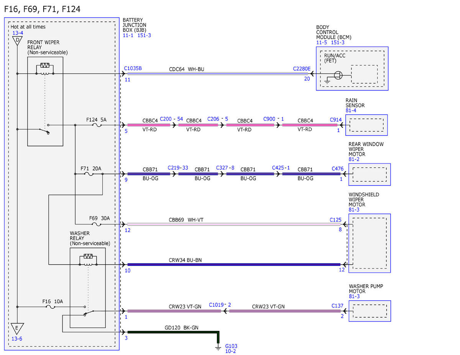Click connector link C476
Screen dimensions: 460x355
(x=338, y=169)
